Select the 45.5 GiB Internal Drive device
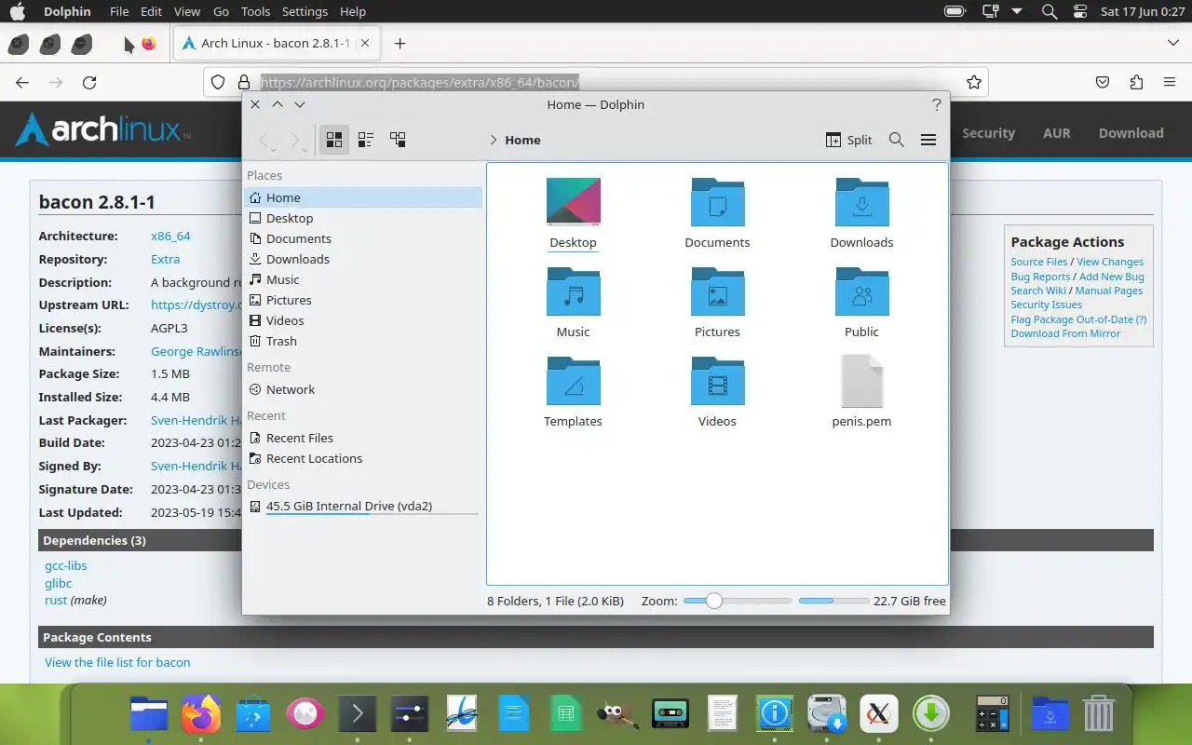1192x745 pixels. [363, 507]
